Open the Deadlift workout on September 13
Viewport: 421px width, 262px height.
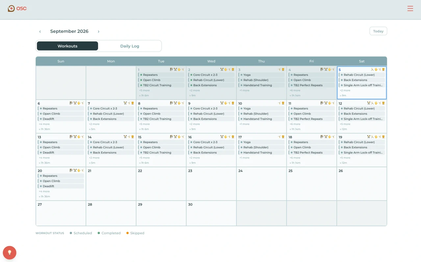click(x=61, y=153)
